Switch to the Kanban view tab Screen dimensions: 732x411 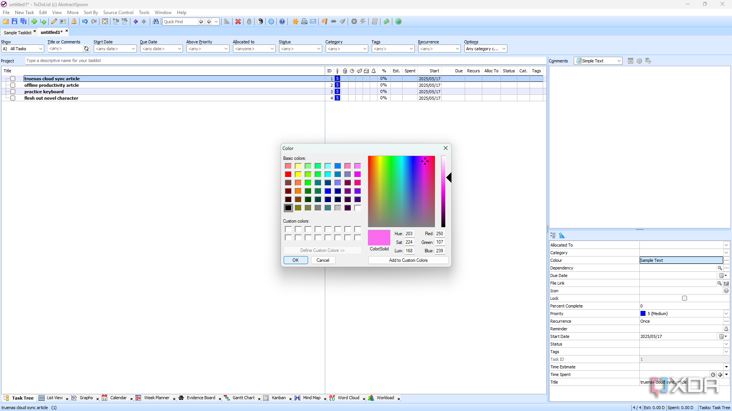coord(279,398)
